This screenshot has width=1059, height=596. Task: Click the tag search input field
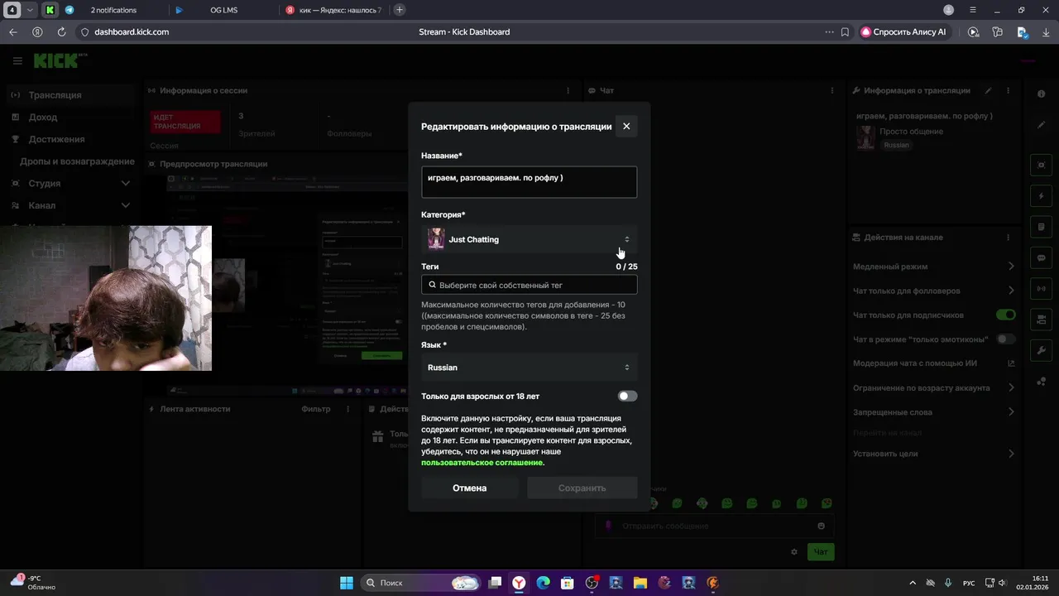click(529, 285)
